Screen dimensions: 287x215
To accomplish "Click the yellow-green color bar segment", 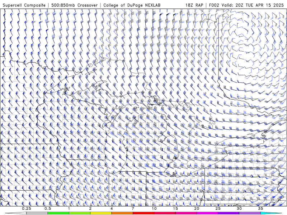I will pyautogui.click(x=80, y=213).
